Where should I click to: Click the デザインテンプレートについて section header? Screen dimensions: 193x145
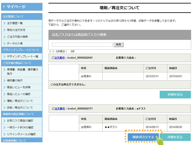(x=22, y=50)
